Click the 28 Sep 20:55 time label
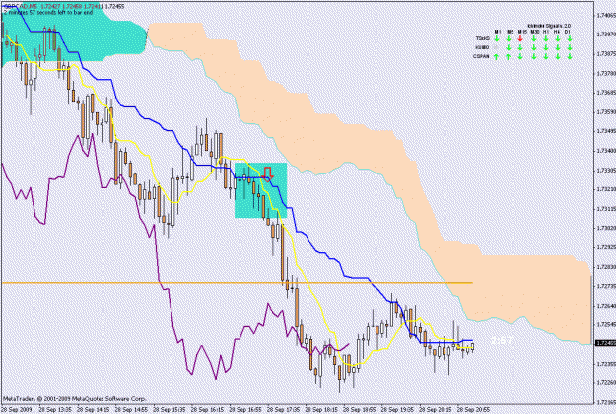 pos(474,409)
